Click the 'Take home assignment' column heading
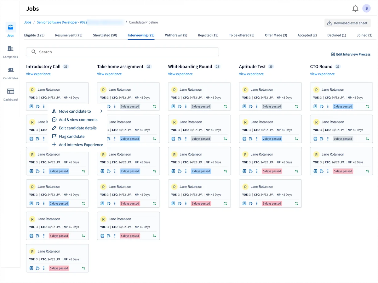 pos(120,66)
